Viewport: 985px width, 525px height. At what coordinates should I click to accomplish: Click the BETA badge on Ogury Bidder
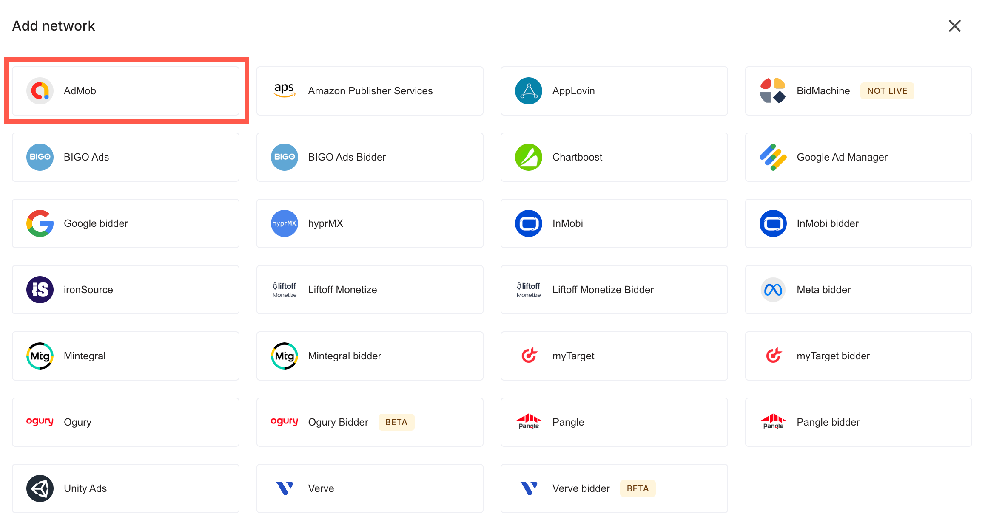click(x=396, y=422)
